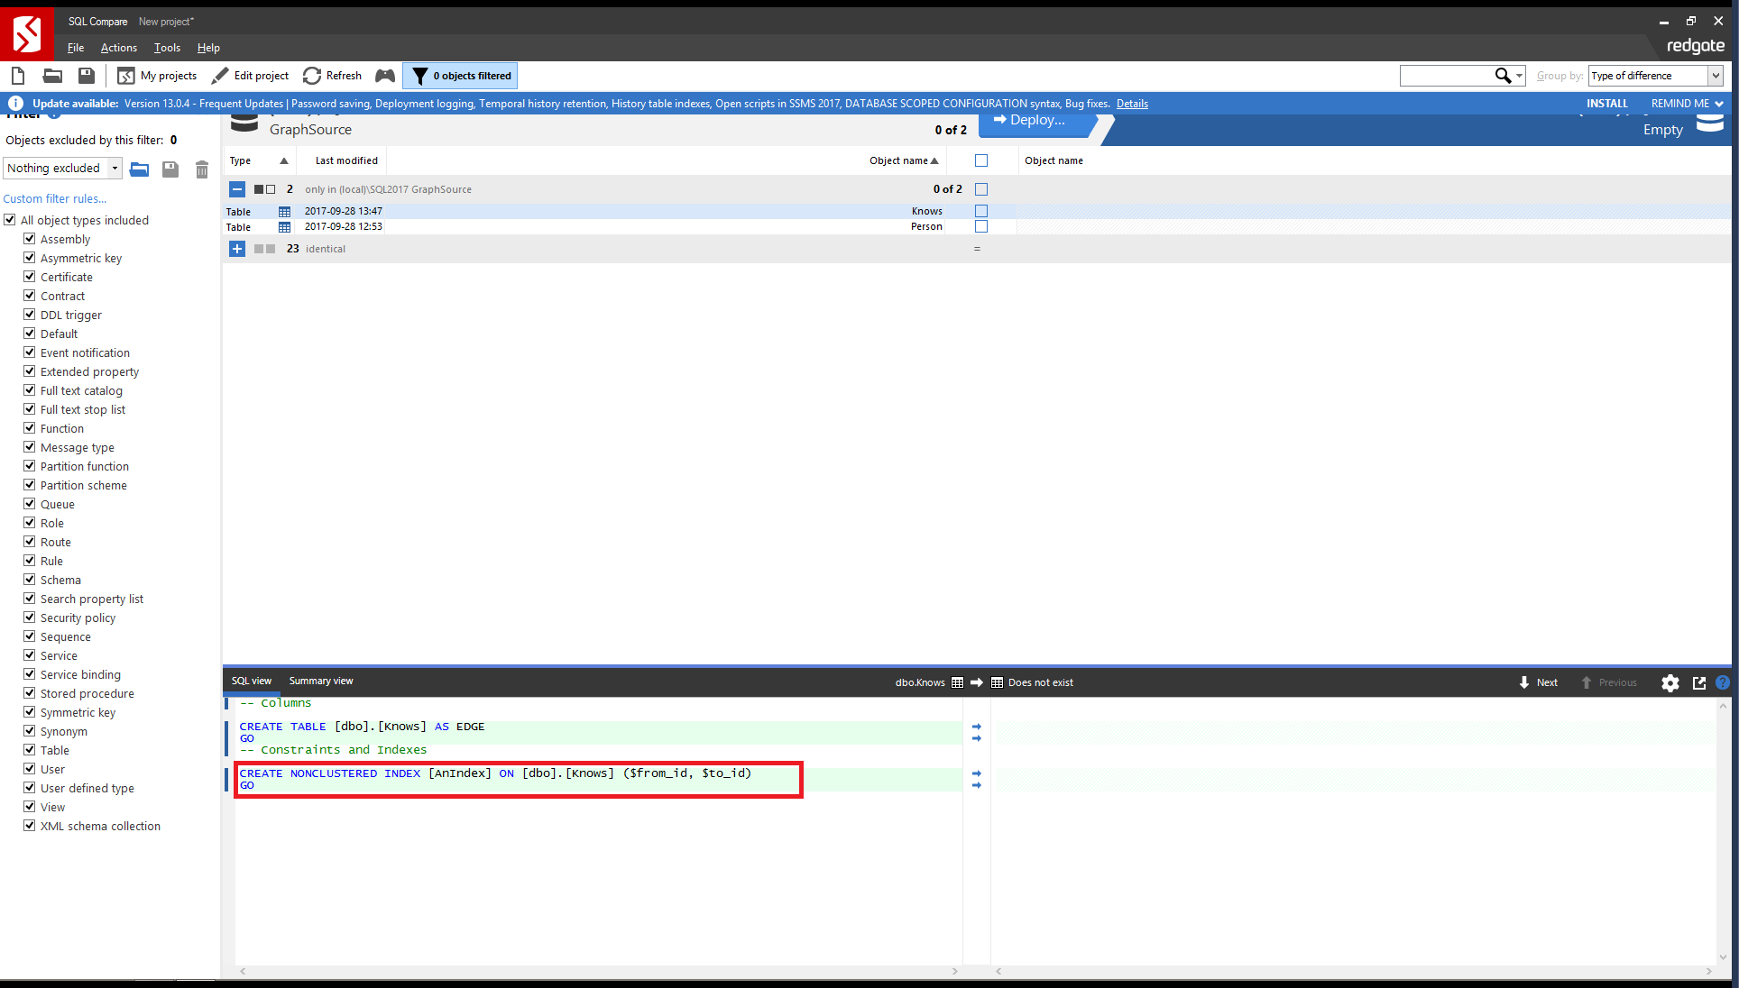Check the selection box for the Knows table
The image size is (1739, 988).
coord(981,210)
